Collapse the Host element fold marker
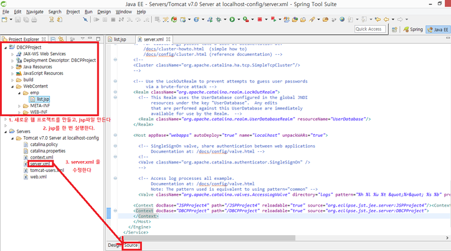 click(x=115, y=134)
